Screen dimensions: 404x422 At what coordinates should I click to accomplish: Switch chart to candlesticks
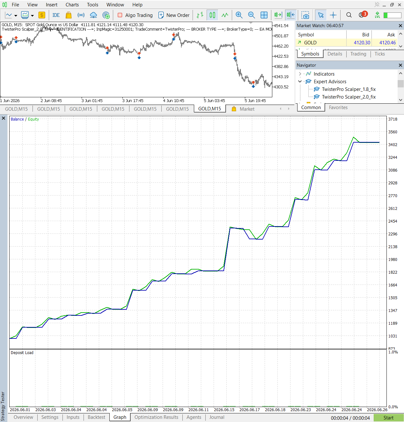212,15
